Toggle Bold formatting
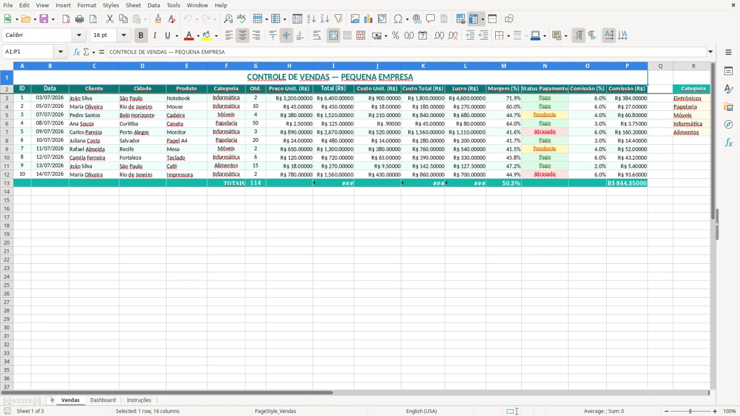The image size is (740, 416). pos(141,36)
